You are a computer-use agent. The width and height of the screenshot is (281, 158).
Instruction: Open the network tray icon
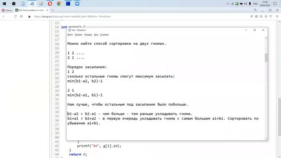pyautogui.click(x=232, y=4)
